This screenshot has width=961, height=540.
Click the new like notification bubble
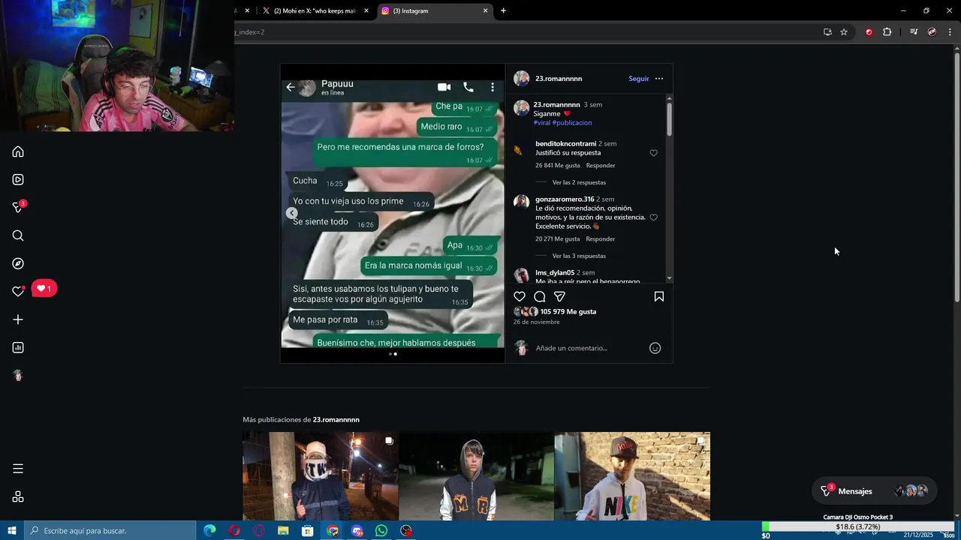coord(44,288)
